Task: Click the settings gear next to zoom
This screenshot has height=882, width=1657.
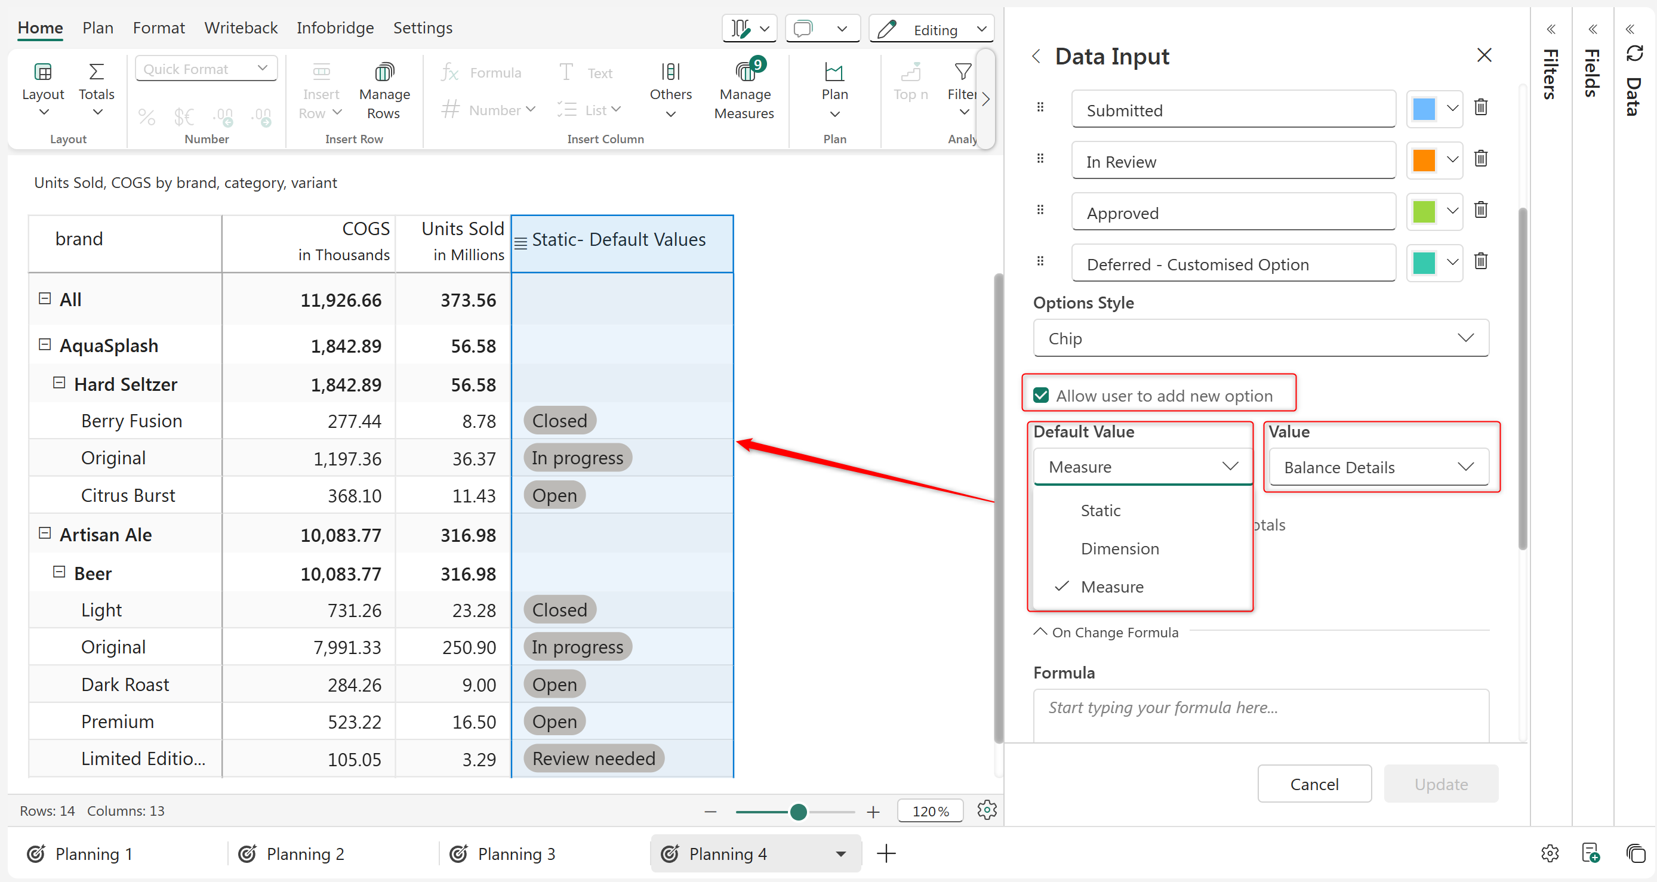Action: click(986, 810)
